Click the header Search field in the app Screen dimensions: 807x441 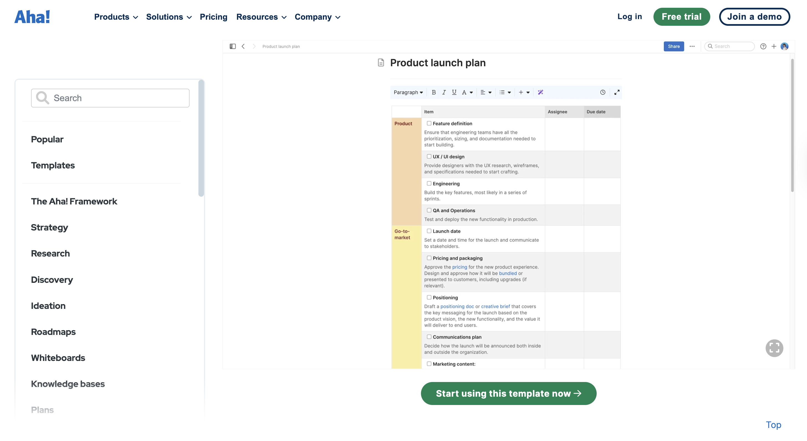pos(729,46)
